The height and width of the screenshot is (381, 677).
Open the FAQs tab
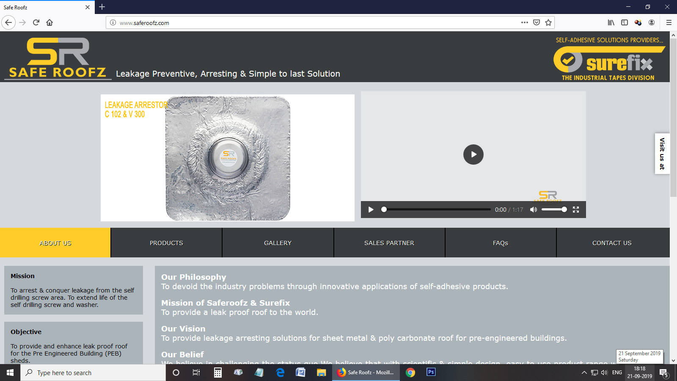click(x=501, y=243)
